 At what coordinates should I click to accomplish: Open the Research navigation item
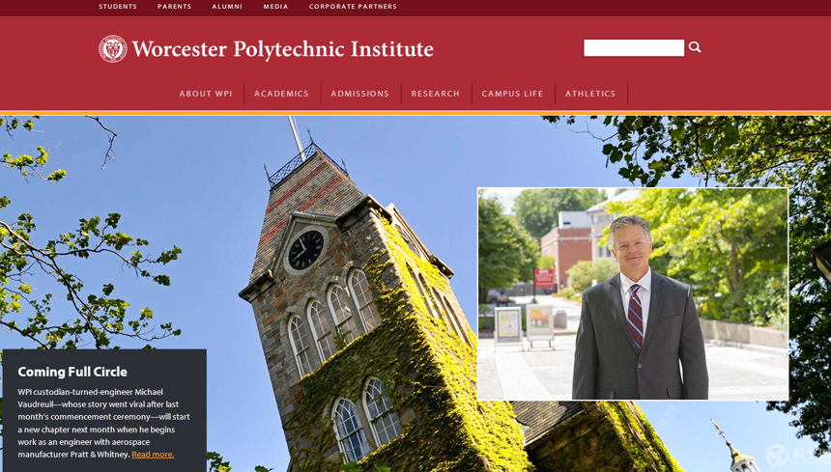coord(436,94)
